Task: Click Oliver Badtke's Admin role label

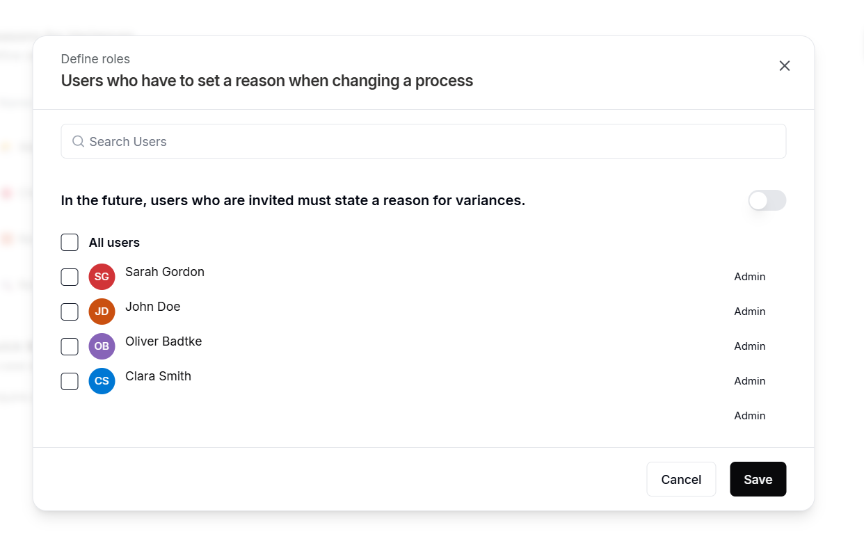Action: coord(749,346)
